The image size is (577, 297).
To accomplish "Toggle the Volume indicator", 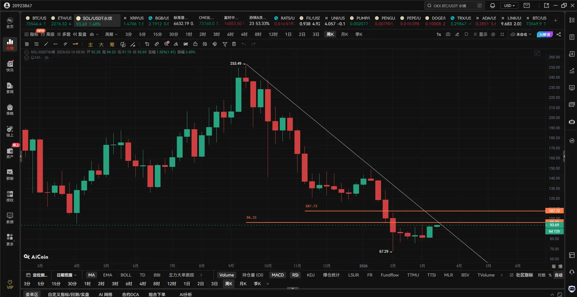I will pyautogui.click(x=226, y=275).
